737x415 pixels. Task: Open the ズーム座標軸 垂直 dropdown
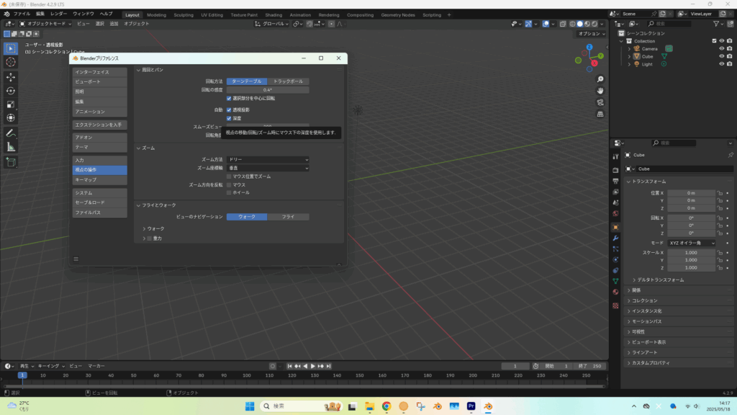coord(268,168)
